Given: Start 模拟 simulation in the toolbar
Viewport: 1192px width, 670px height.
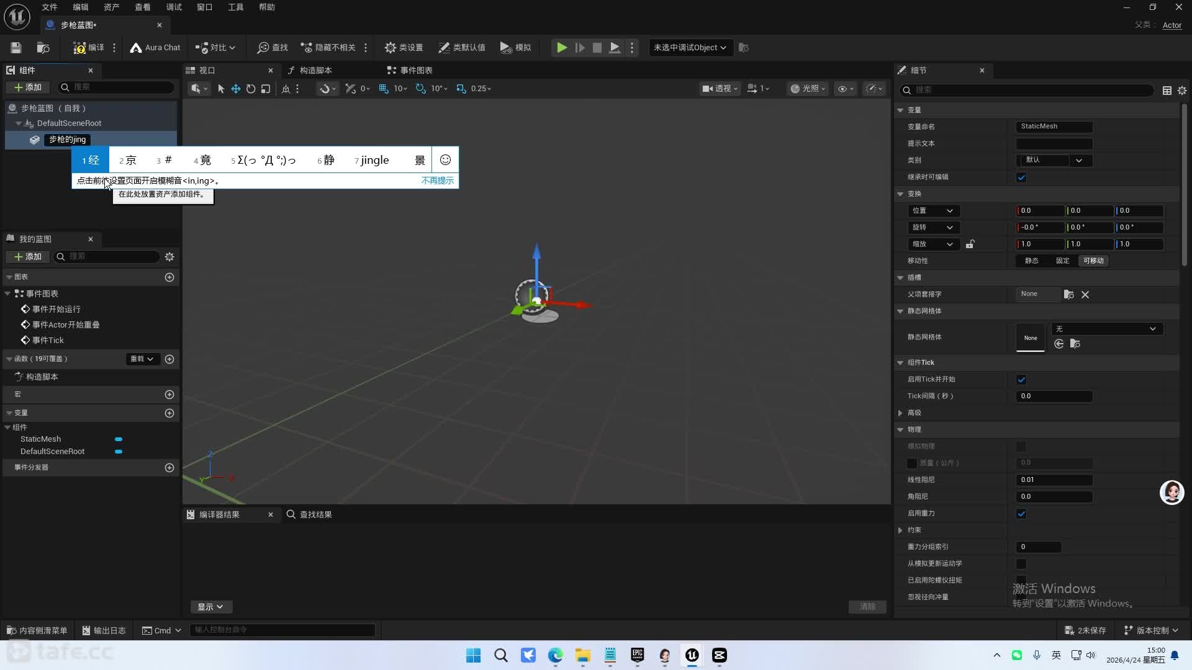Looking at the screenshot, I should click(516, 48).
